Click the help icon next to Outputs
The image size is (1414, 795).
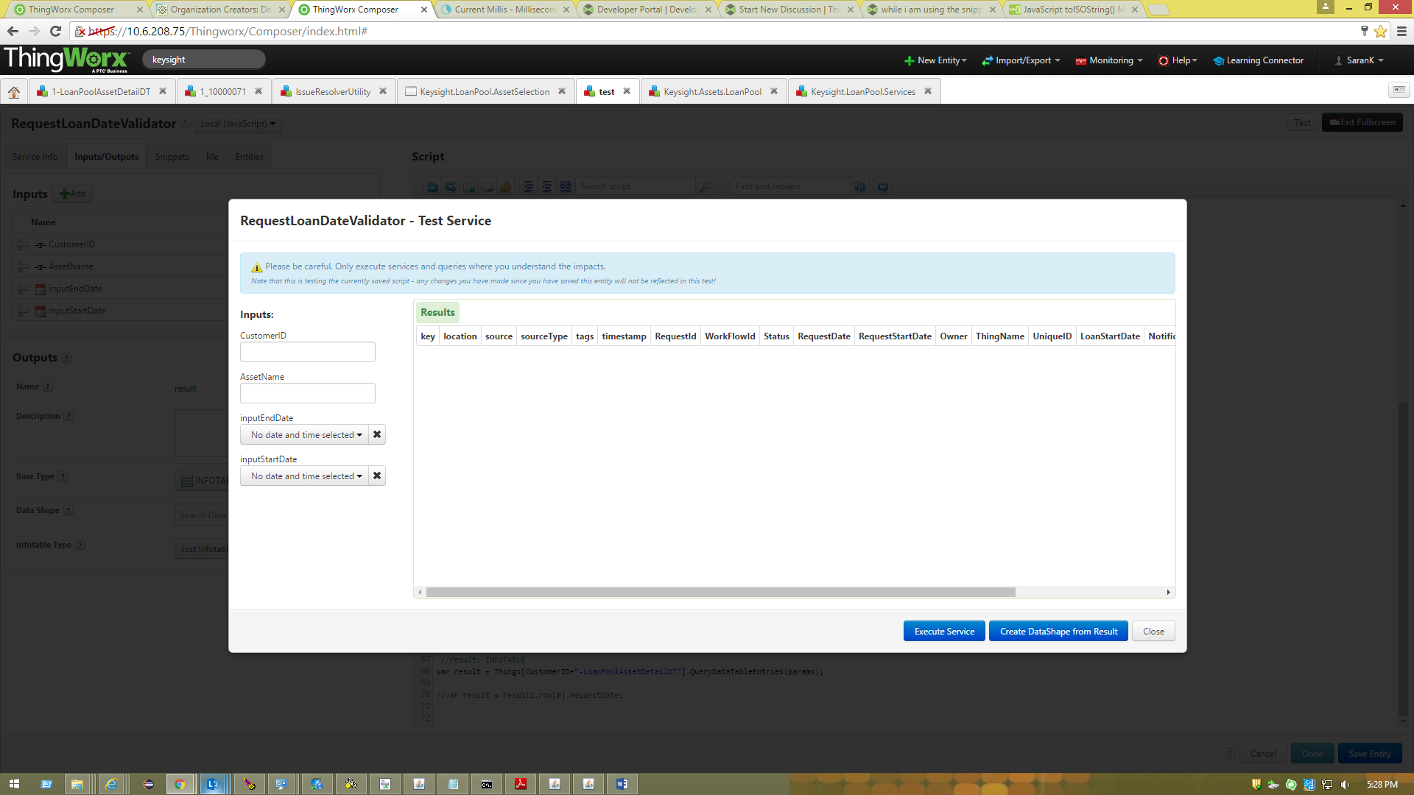[x=66, y=358]
